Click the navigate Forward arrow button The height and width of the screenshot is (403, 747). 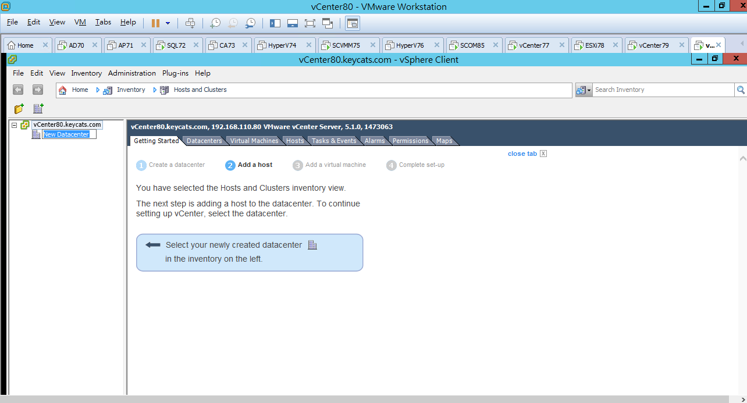click(38, 90)
